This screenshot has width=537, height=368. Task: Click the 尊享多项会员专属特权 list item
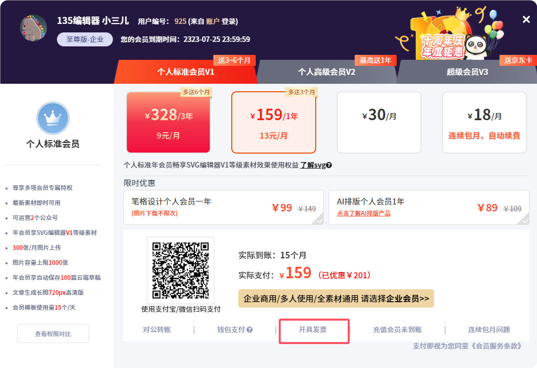click(42, 188)
